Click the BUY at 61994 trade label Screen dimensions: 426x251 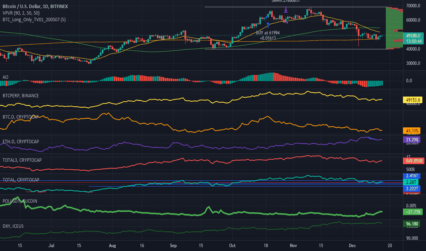267,32
